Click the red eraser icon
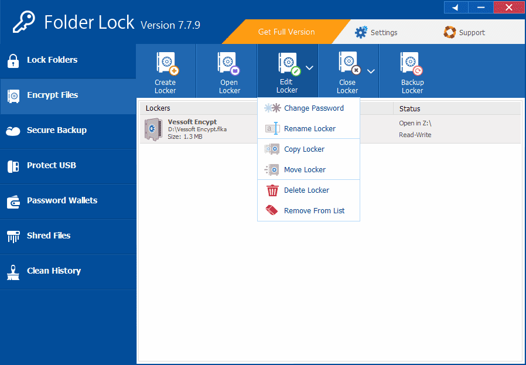 point(272,210)
